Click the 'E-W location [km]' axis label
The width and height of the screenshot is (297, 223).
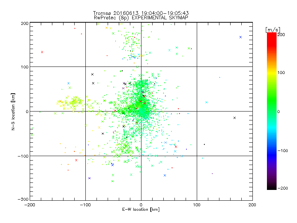coord(141,210)
